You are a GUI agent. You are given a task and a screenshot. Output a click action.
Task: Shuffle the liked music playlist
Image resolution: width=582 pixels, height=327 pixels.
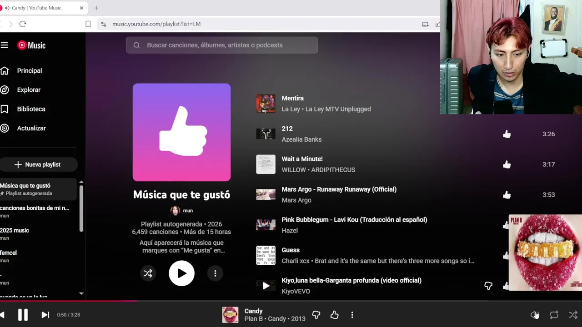click(148, 273)
